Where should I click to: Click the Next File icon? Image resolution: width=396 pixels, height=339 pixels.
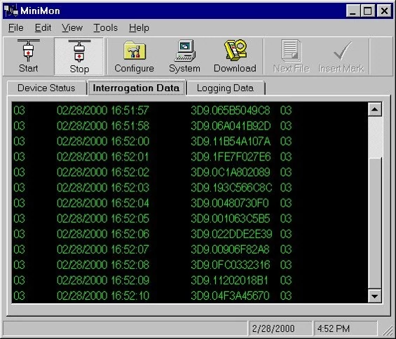click(292, 50)
